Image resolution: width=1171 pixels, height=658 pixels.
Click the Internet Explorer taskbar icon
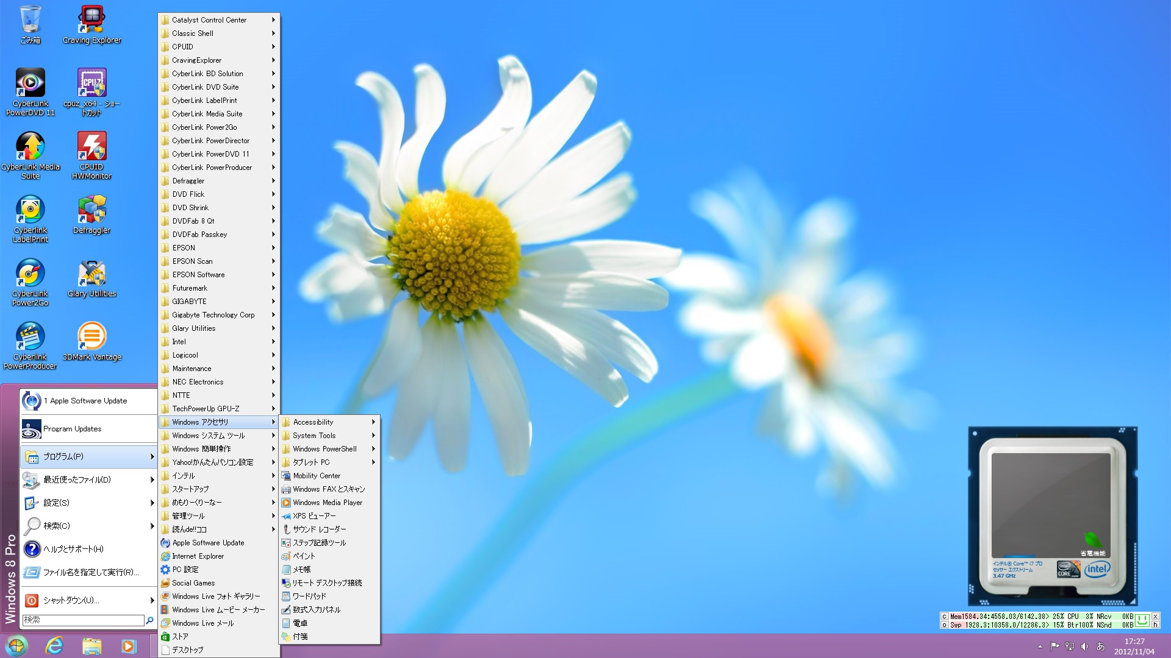[54, 646]
